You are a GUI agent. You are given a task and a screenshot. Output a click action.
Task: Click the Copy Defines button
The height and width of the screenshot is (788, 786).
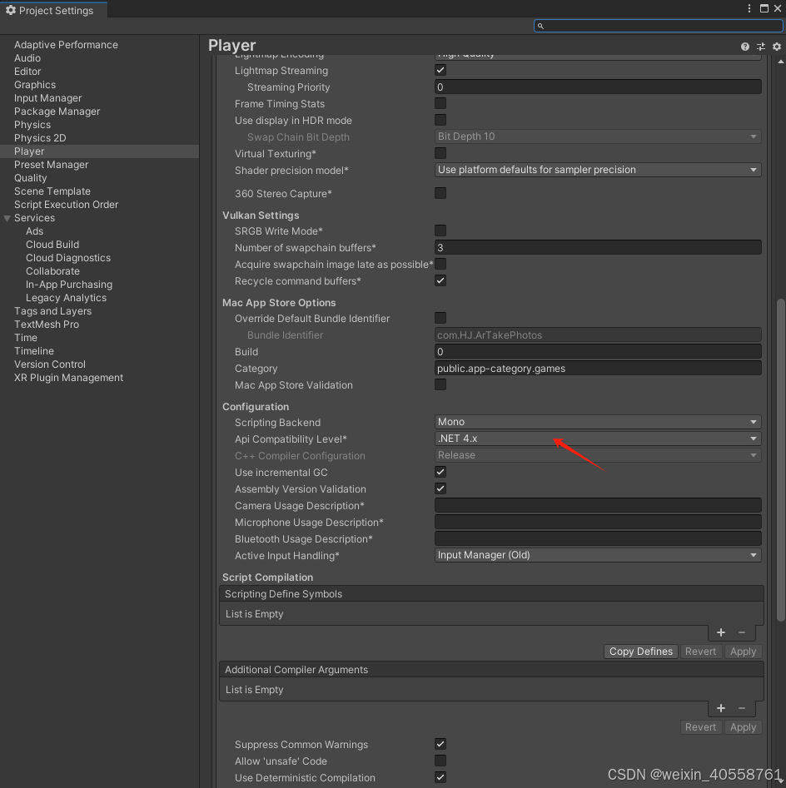[x=640, y=651]
